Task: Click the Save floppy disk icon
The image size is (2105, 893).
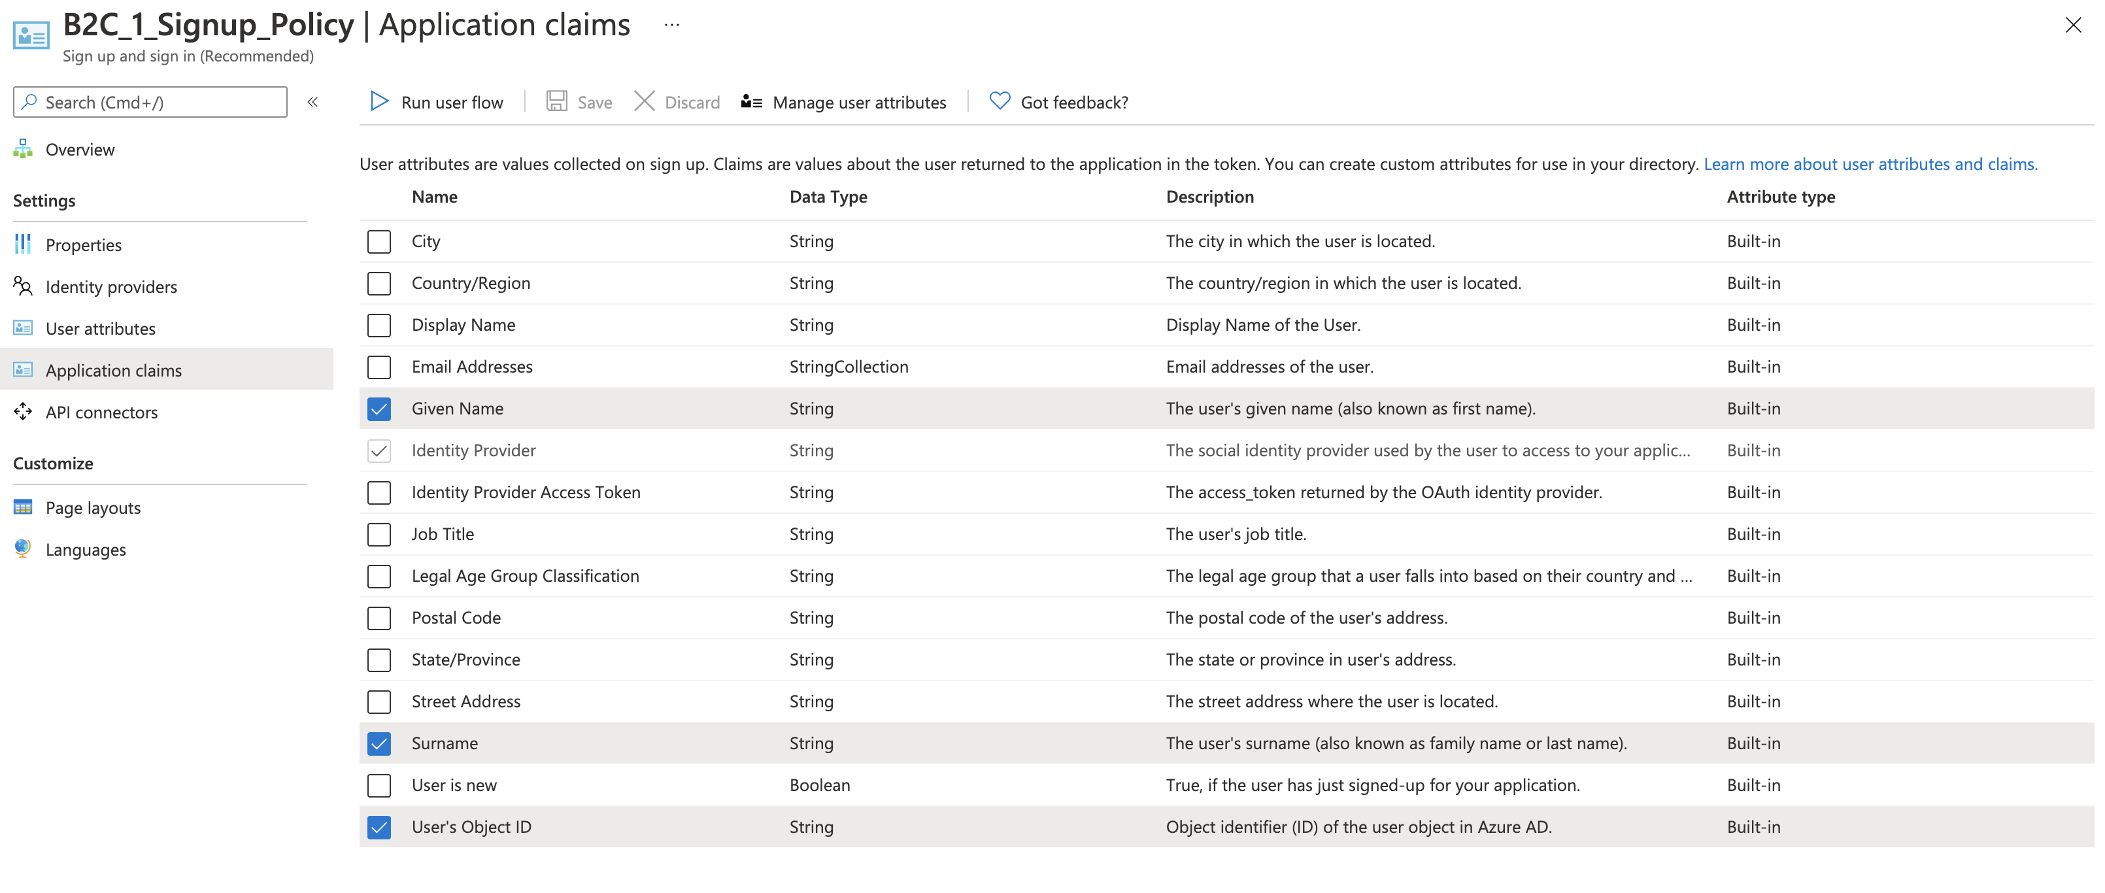Action: pos(556,101)
